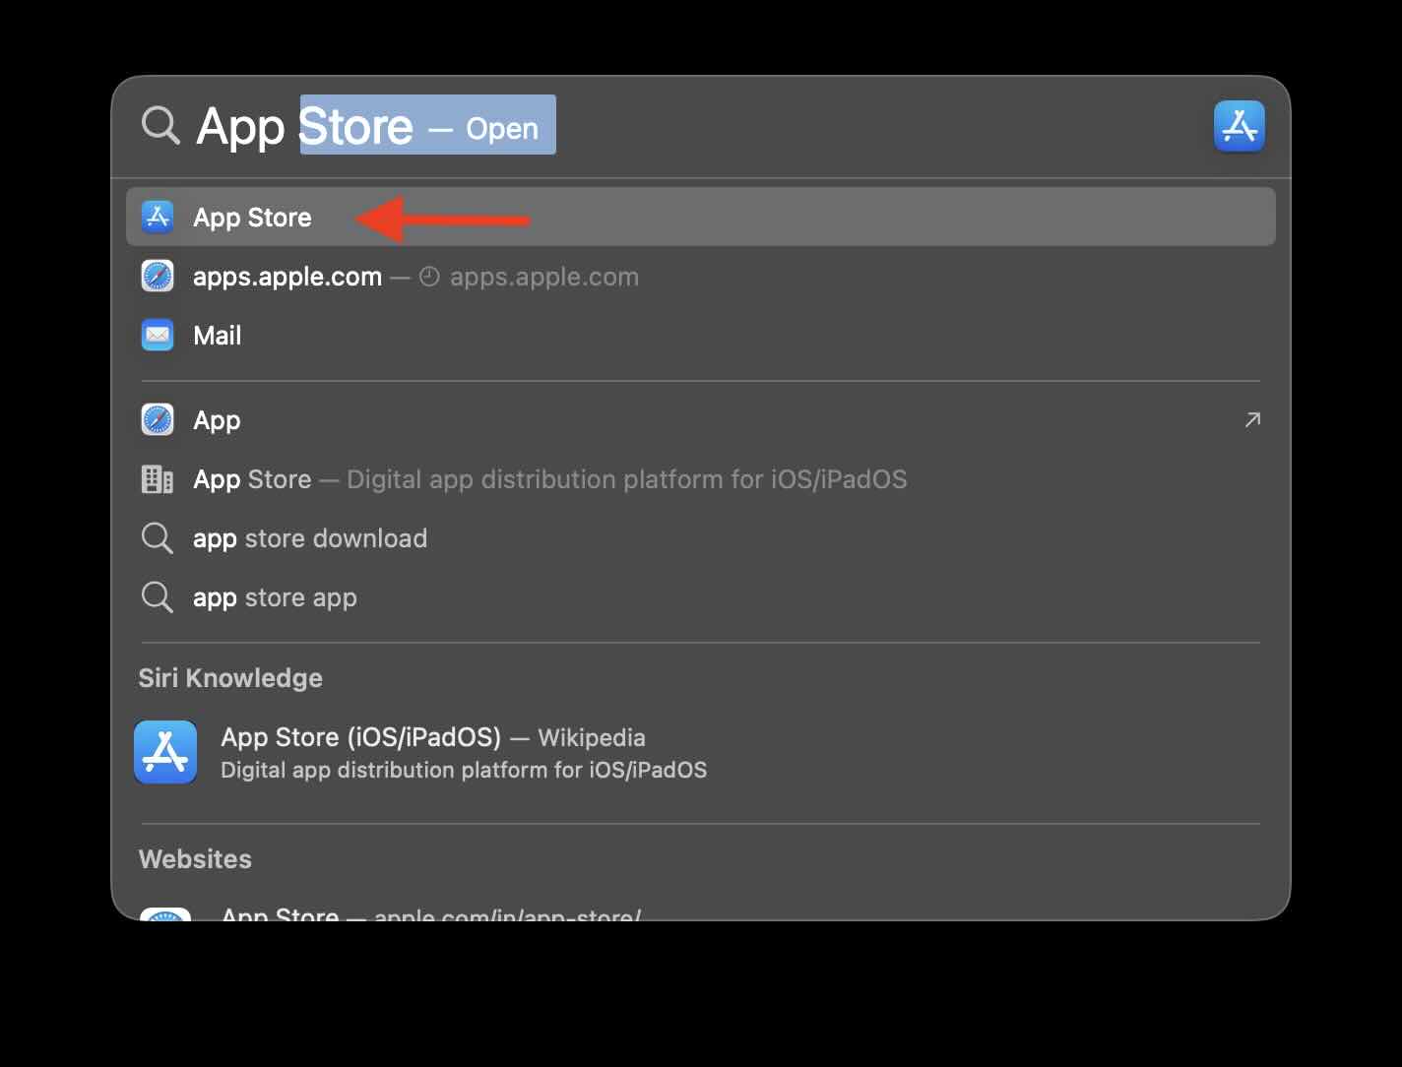Viewport: 1402px width, 1067px height.
Task: Click the arrow icon on the App suggestion row
Action: click(1252, 419)
